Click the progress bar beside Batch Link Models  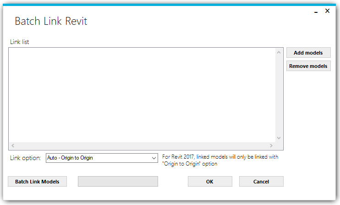[x=118, y=181]
